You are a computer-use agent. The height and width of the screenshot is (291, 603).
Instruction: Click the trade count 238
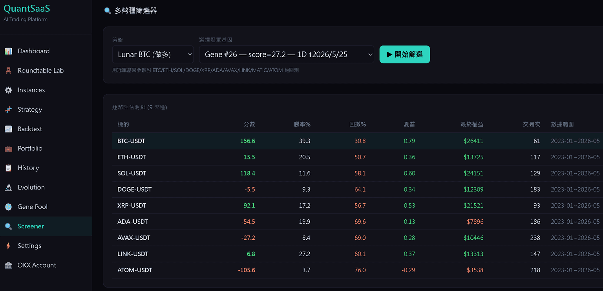click(535, 238)
